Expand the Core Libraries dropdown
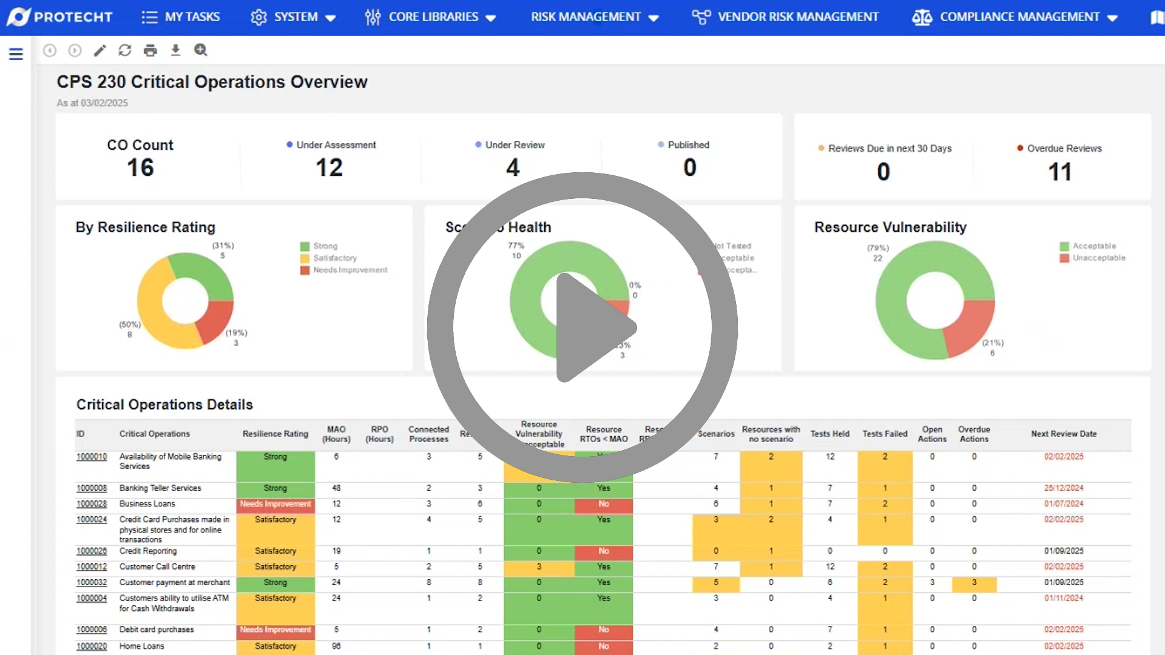The height and width of the screenshot is (655, 1165). pos(431,17)
